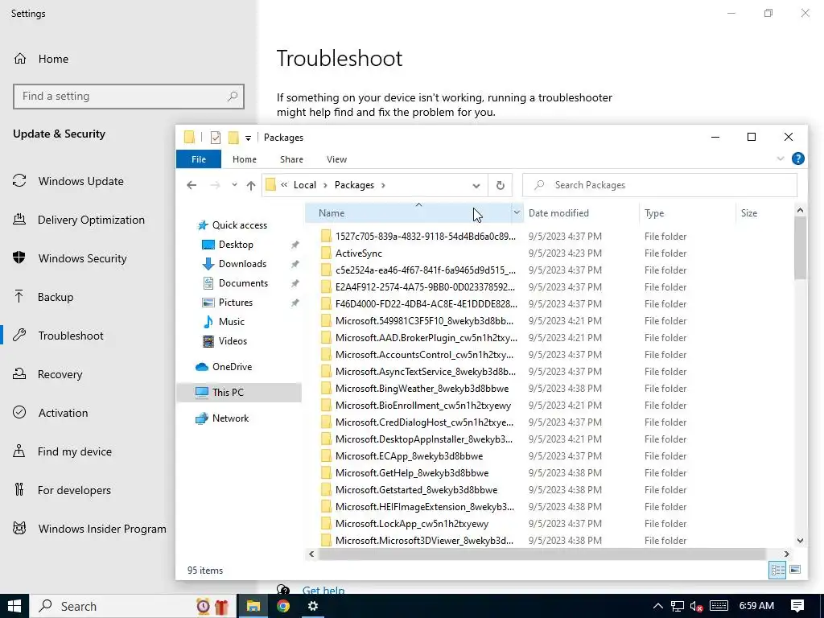Open the Share ribbon tab

(x=291, y=159)
